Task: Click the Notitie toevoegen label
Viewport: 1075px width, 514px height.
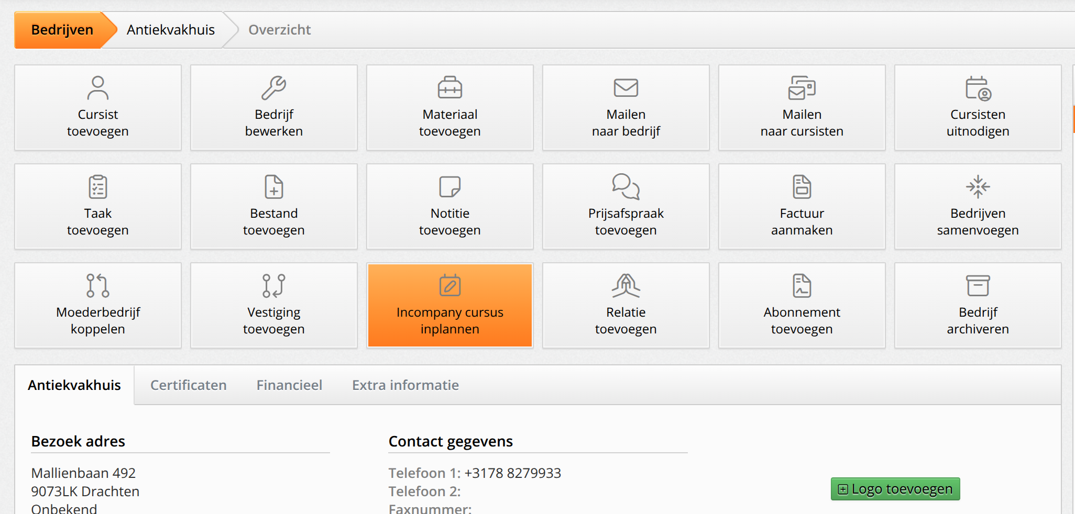Action: tap(450, 221)
